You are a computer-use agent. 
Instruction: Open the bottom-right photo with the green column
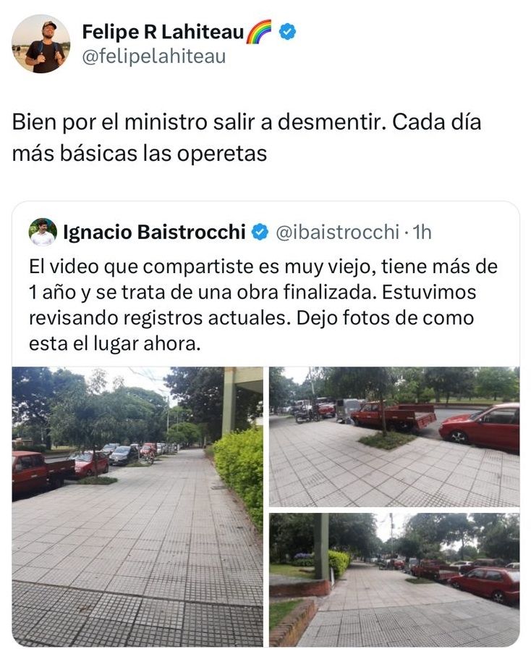click(x=394, y=580)
